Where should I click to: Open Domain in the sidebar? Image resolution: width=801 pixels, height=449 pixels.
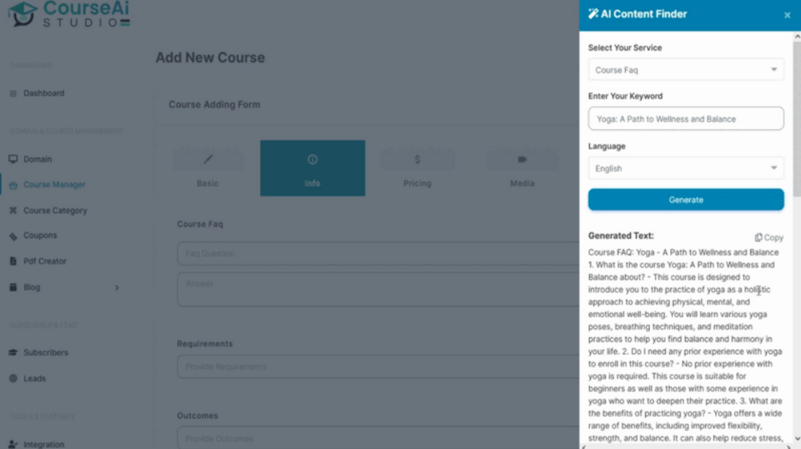38,159
